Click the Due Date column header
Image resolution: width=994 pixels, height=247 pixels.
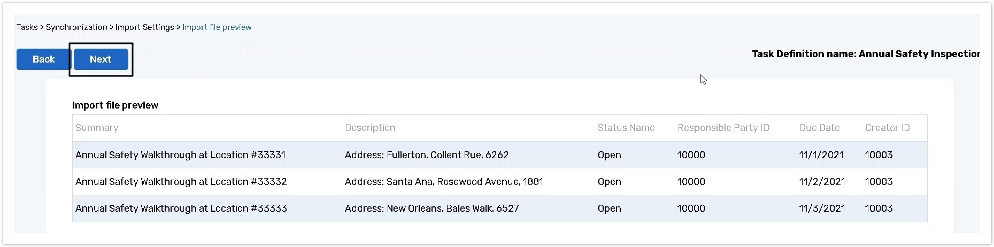click(819, 128)
